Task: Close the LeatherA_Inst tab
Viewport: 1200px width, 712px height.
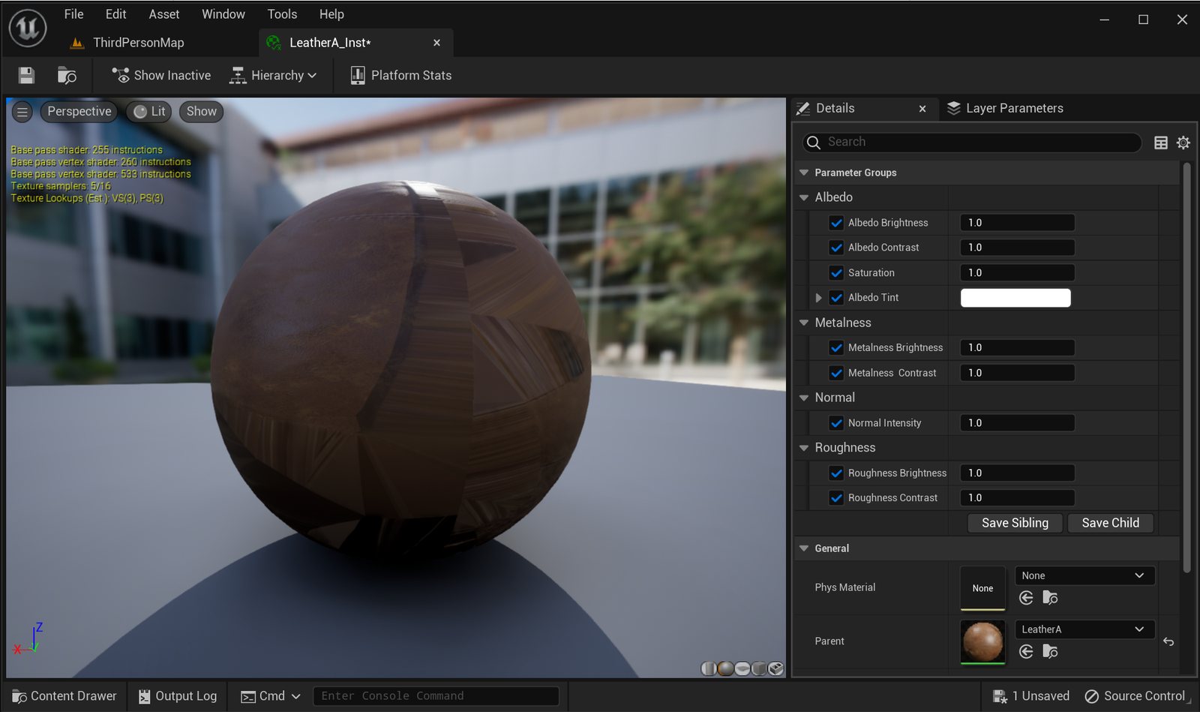Action: 436,43
